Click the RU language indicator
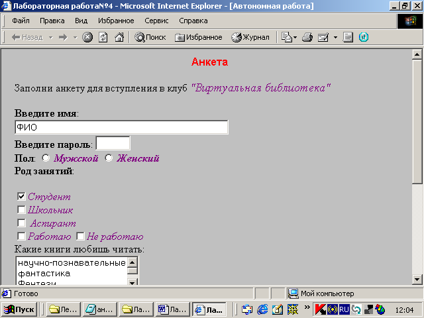This screenshot has height=318, width=424. coord(344,309)
